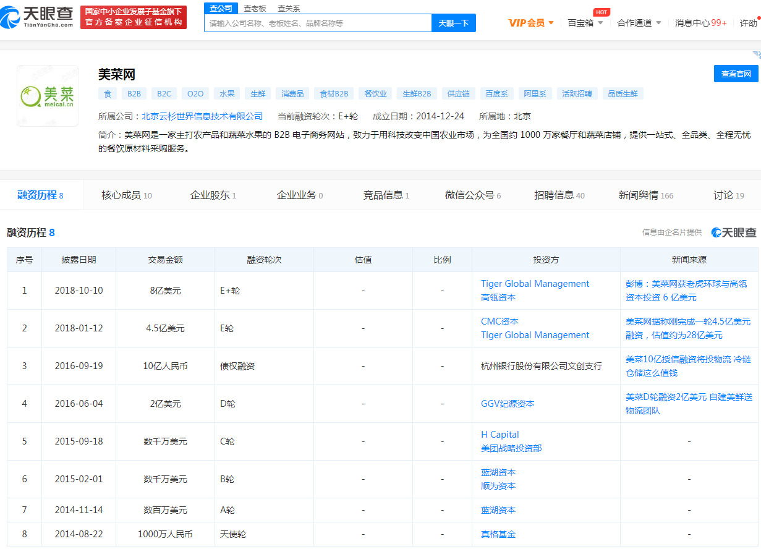Open the 国家中小企业发展子基金 banner
Screen dimensions: 761x549
coord(134,17)
